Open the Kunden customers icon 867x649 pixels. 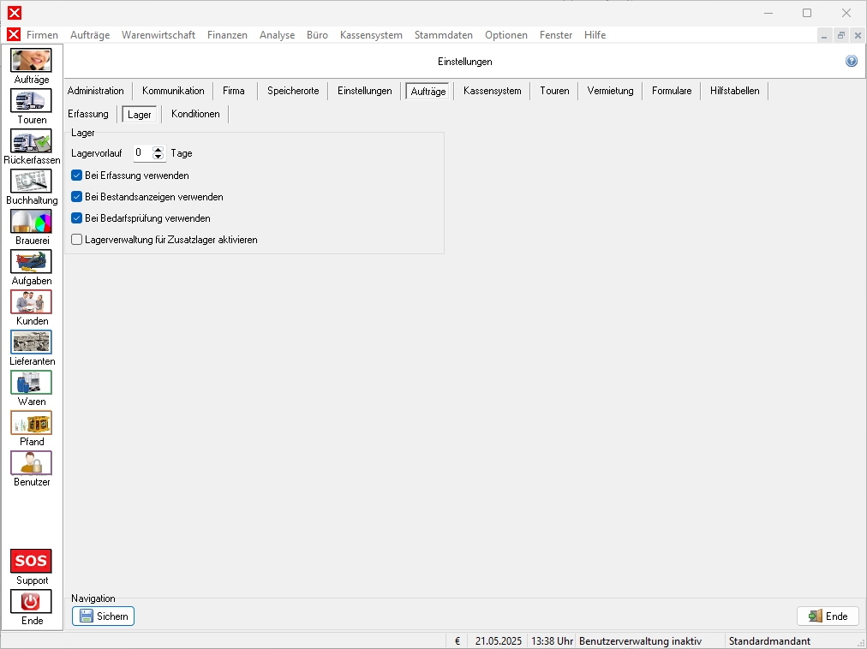(31, 302)
